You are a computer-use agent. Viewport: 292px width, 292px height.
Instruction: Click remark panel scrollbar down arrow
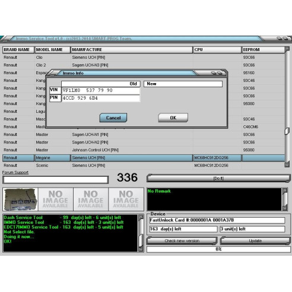click(285, 208)
